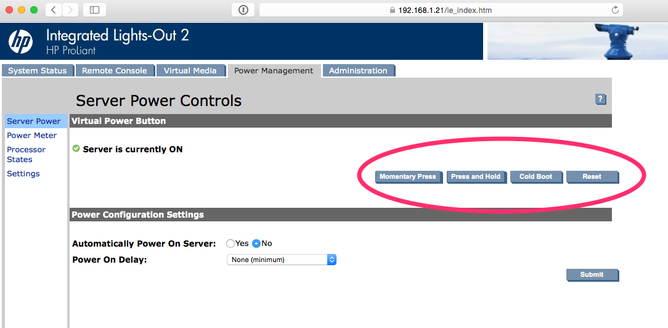Click the browser back arrow
Screen dimensions: 668x328
point(54,10)
